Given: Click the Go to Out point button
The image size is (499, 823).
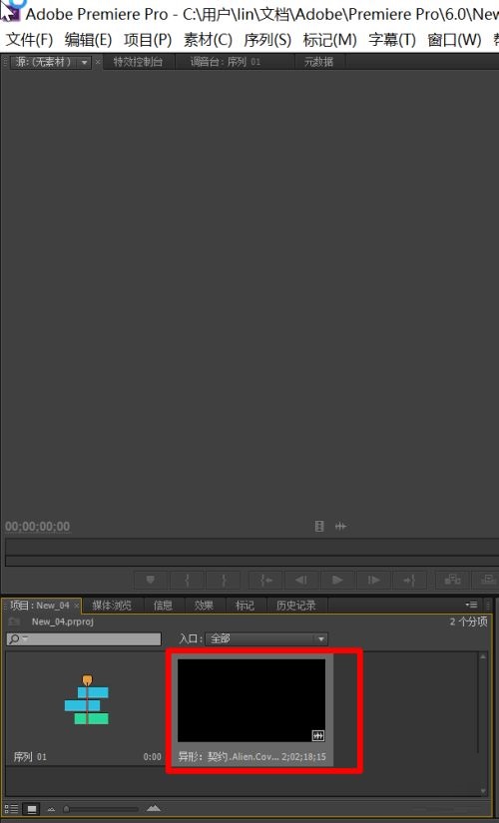Looking at the screenshot, I should (x=409, y=580).
